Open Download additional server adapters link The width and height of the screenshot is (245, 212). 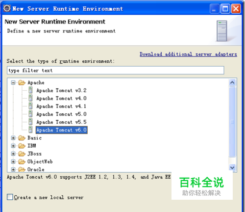(188, 54)
